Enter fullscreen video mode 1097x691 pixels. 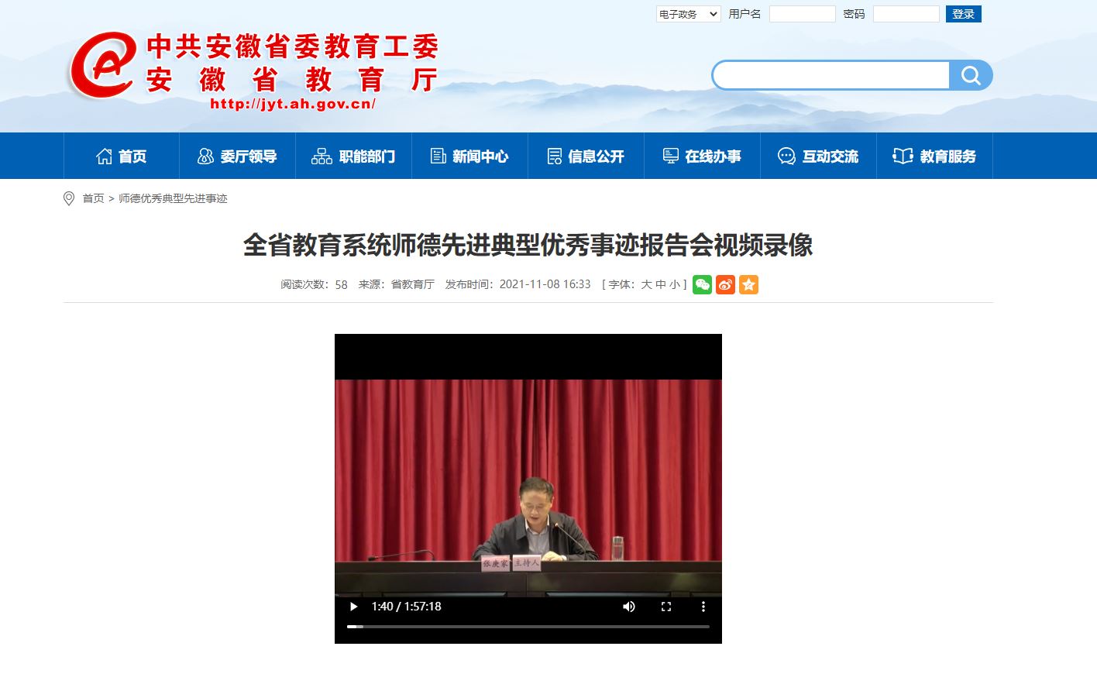pos(665,607)
